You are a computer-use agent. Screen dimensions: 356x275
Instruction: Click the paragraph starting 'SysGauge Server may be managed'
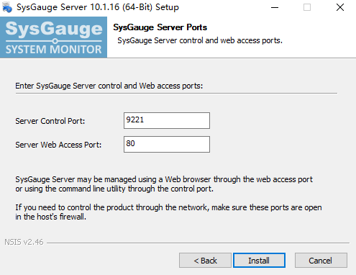click(x=164, y=184)
